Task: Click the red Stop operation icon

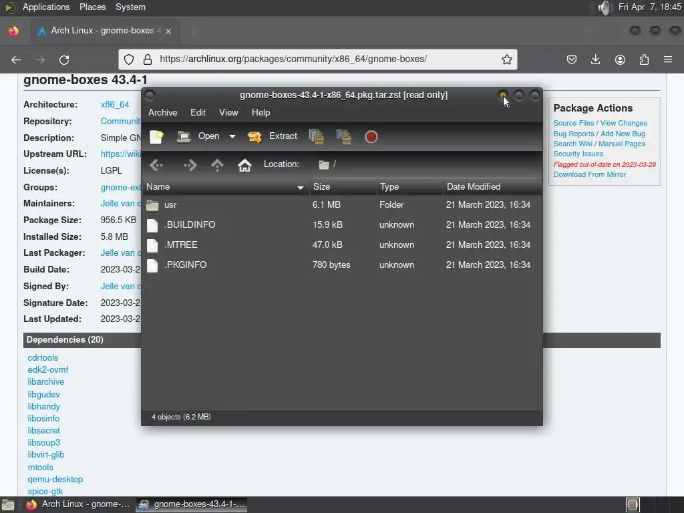Action: (x=371, y=137)
